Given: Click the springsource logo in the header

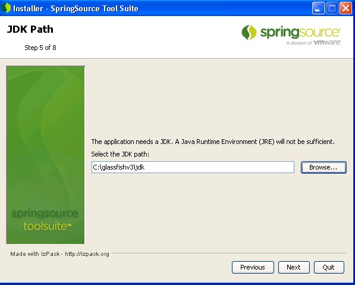Looking at the screenshot, I should tap(291, 35).
